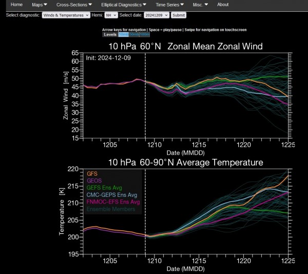Image resolution: width=308 pixels, height=274 pixels.
Task: Click the GFS legend label
Action: click(x=92, y=174)
